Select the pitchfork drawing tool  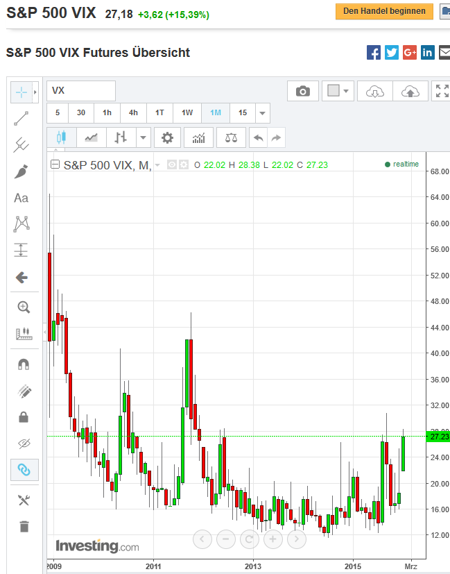[x=21, y=145]
